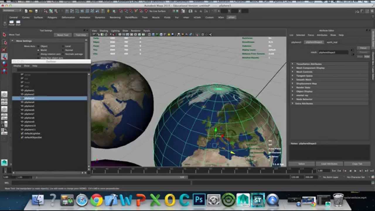Open Safari from the dock
This screenshot has height=211, width=375.
click(82, 200)
